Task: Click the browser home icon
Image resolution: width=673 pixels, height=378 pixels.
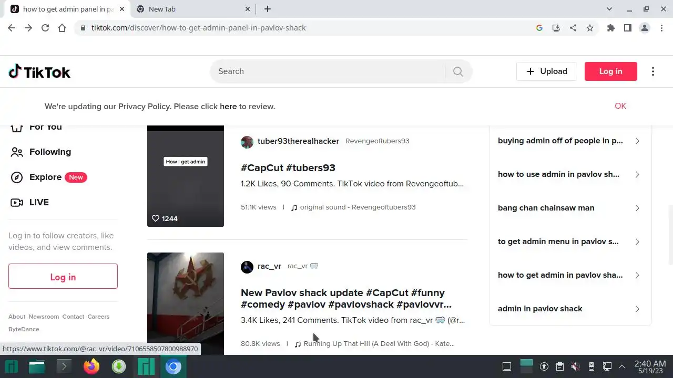Action: (62, 28)
